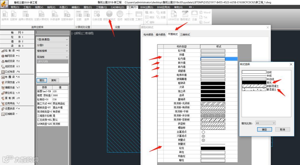Open 捕捉设置 crosshair icon
Screen dimensions: 300x165
pyautogui.click(x=129, y=16)
